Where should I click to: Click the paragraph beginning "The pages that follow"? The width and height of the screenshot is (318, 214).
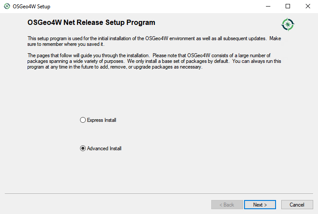tap(153, 61)
